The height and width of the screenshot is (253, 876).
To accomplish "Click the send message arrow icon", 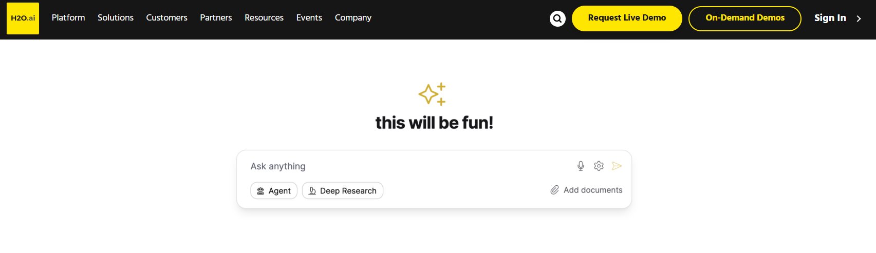I will pos(617,166).
